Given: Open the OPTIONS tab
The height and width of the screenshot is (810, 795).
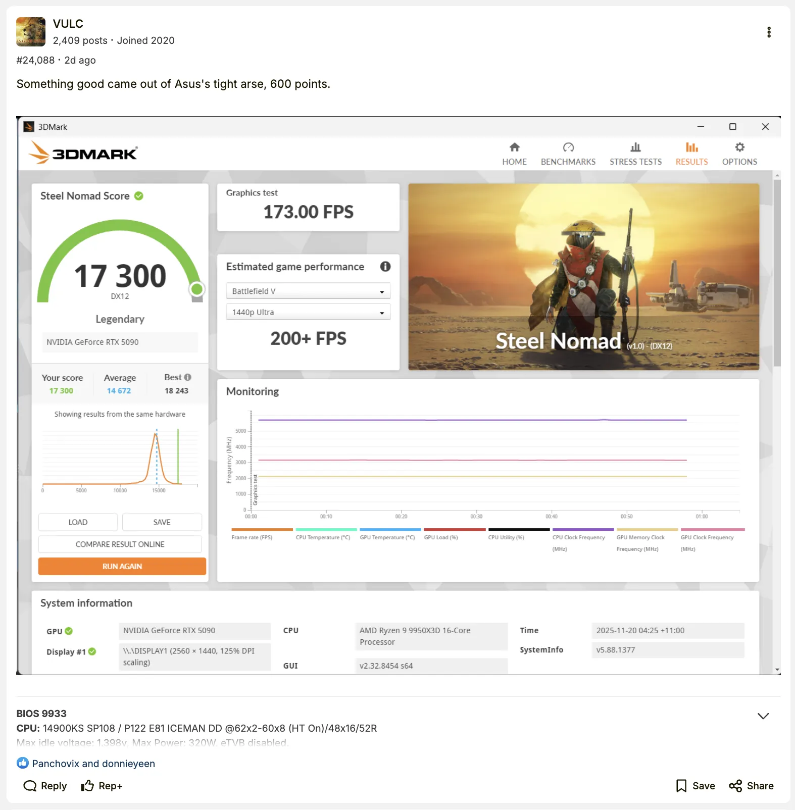Looking at the screenshot, I should point(739,154).
